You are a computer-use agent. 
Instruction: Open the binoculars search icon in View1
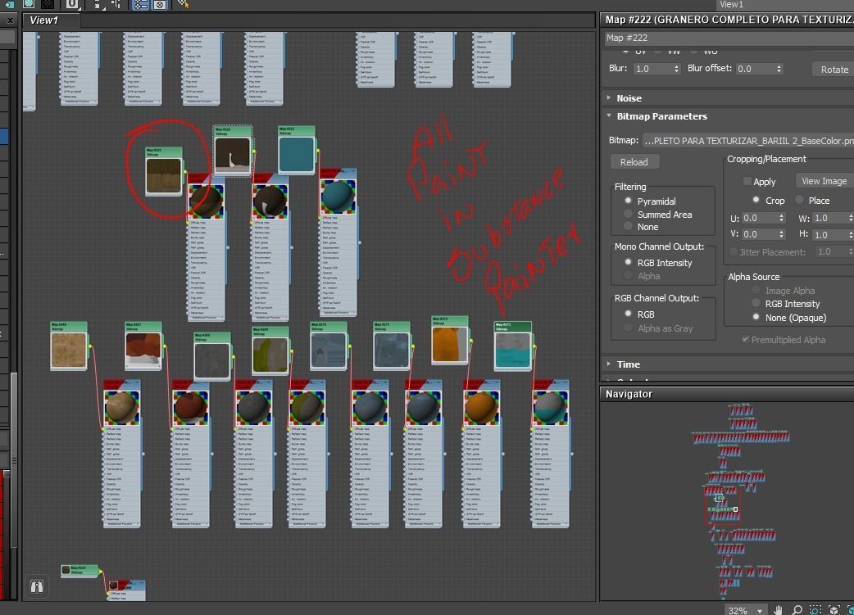(37, 586)
